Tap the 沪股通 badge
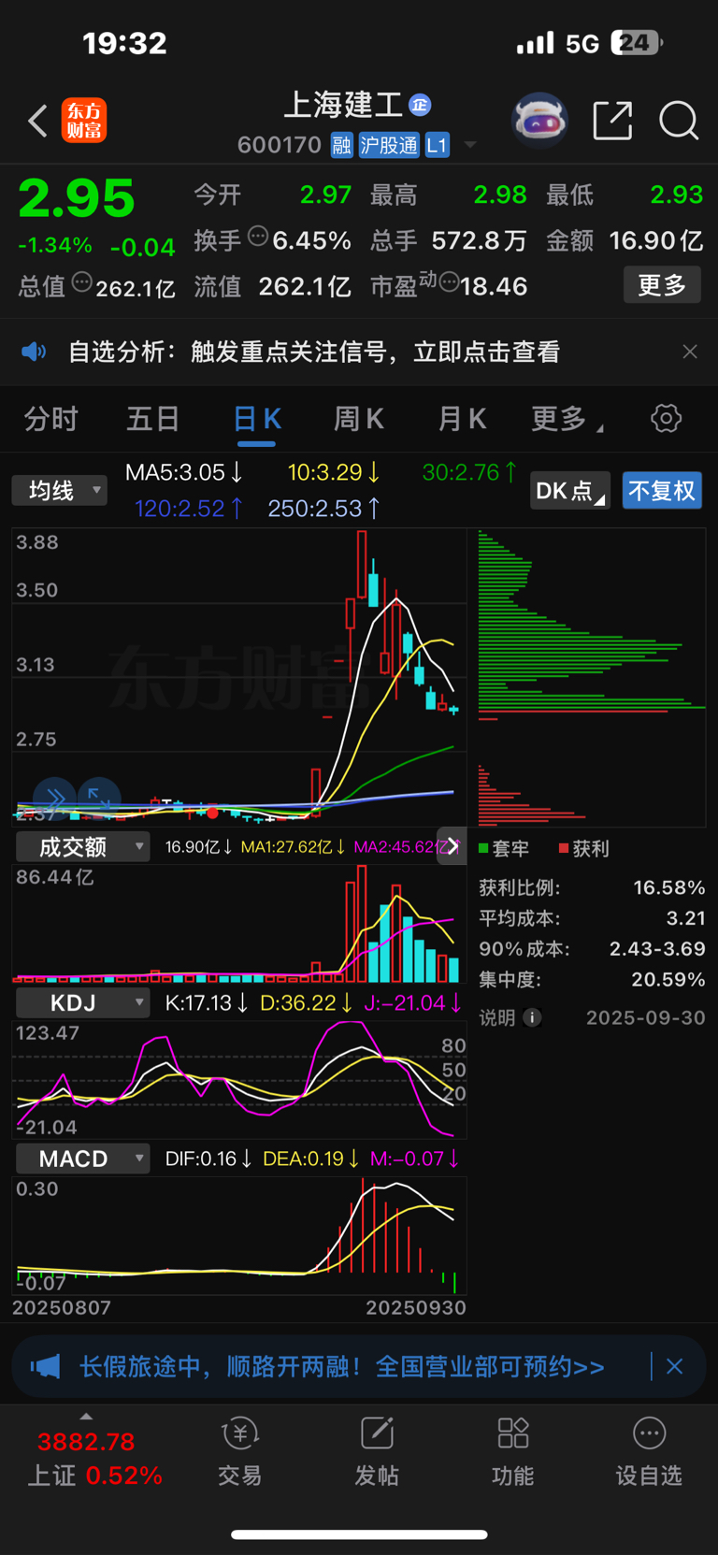Viewport: 718px width, 1555px height. coord(389,145)
